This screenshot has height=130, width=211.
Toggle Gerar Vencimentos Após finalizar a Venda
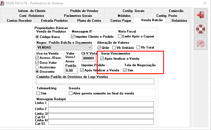pyautogui.click(x=102, y=59)
